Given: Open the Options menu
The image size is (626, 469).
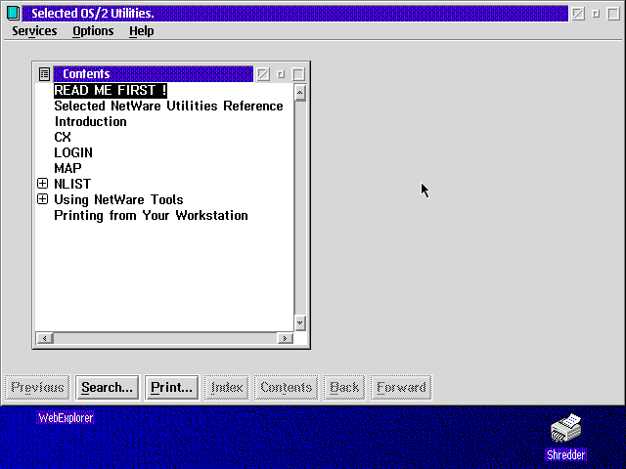Looking at the screenshot, I should pos(93,31).
